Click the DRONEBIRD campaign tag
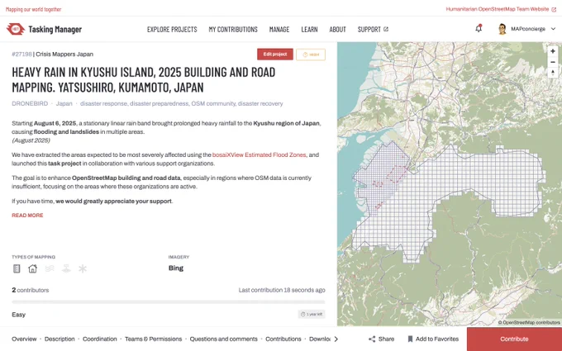 (x=30, y=103)
